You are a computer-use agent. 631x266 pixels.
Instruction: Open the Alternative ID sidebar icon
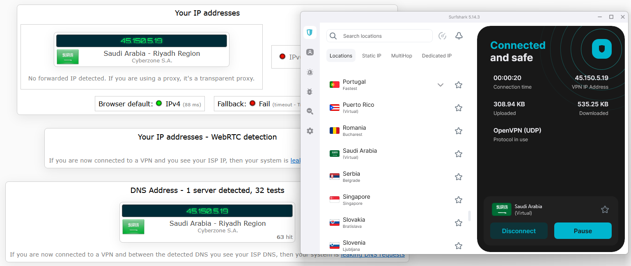310,52
